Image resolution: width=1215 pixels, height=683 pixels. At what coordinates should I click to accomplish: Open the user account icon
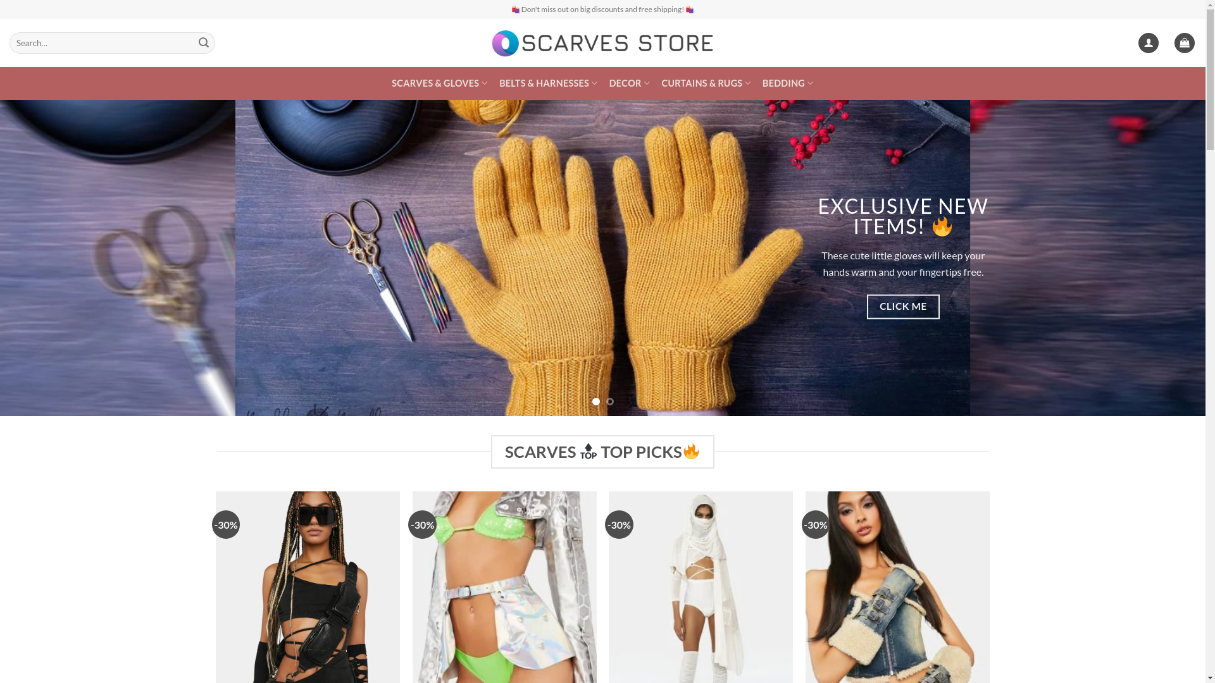click(x=1148, y=43)
